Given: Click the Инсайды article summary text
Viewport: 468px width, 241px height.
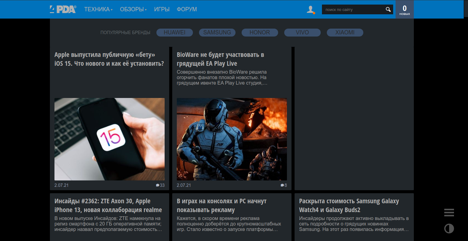Looking at the screenshot, I should click(108, 224).
